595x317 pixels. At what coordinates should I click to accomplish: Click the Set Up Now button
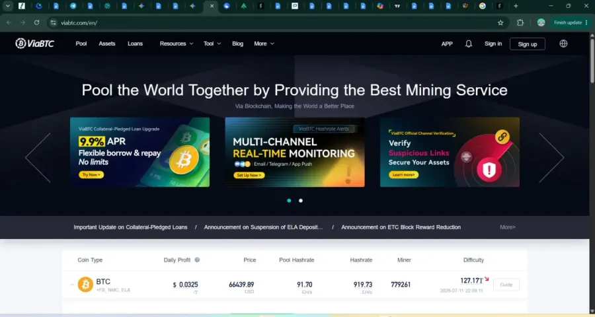[x=249, y=175]
